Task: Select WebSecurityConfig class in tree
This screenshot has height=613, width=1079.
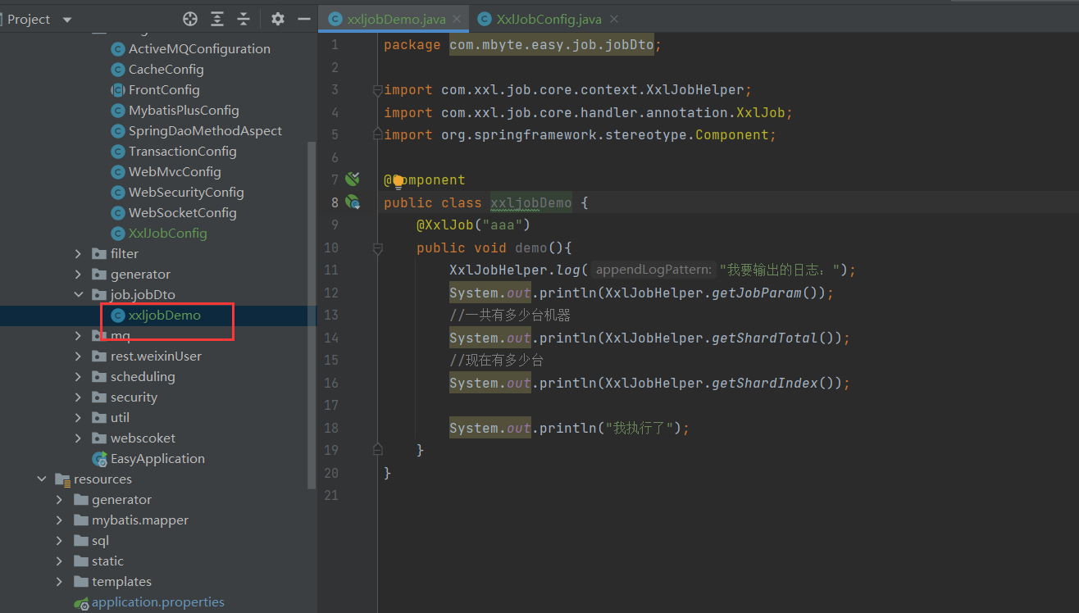Action: 186,192
